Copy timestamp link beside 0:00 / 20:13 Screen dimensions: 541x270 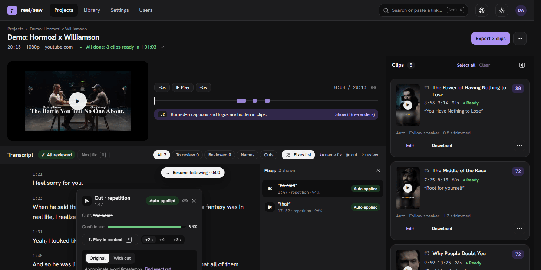373,87
